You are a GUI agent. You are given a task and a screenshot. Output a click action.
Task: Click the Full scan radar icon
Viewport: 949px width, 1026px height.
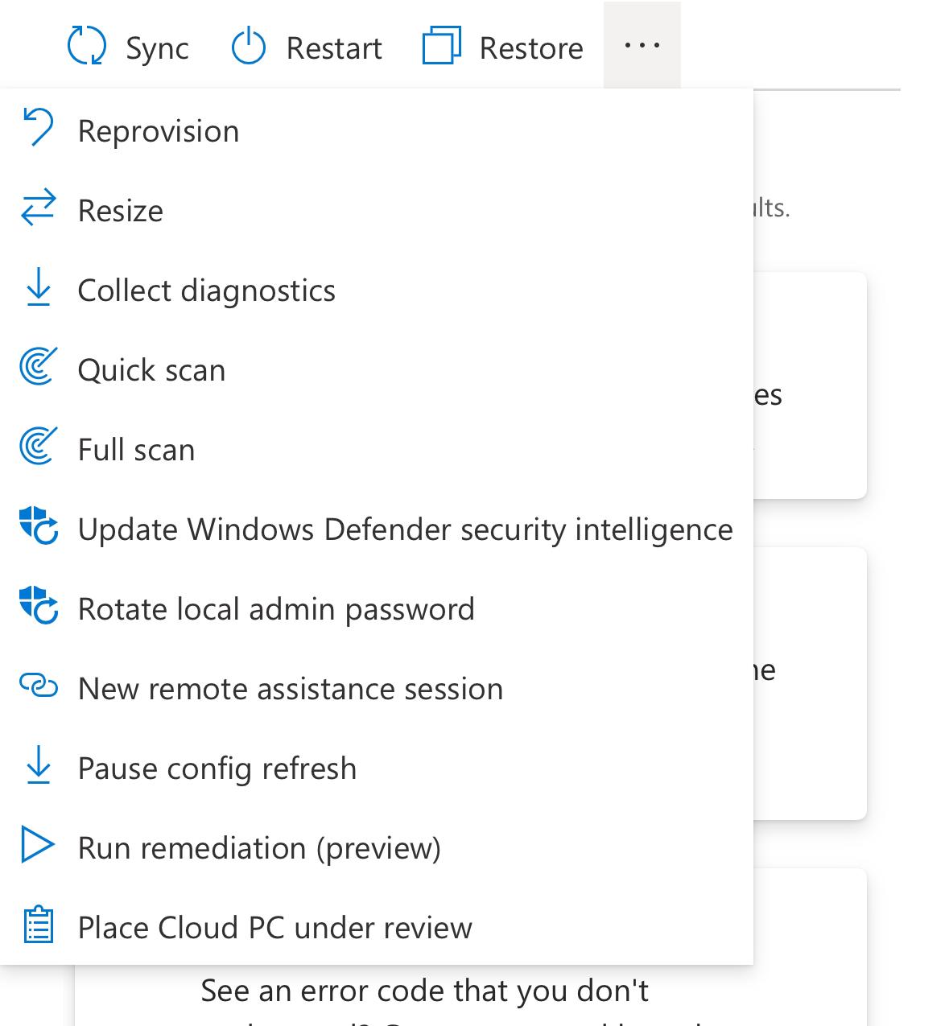pos(38,447)
